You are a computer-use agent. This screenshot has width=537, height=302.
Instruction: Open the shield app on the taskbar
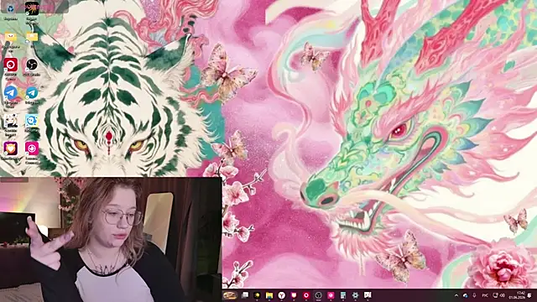tap(294, 295)
